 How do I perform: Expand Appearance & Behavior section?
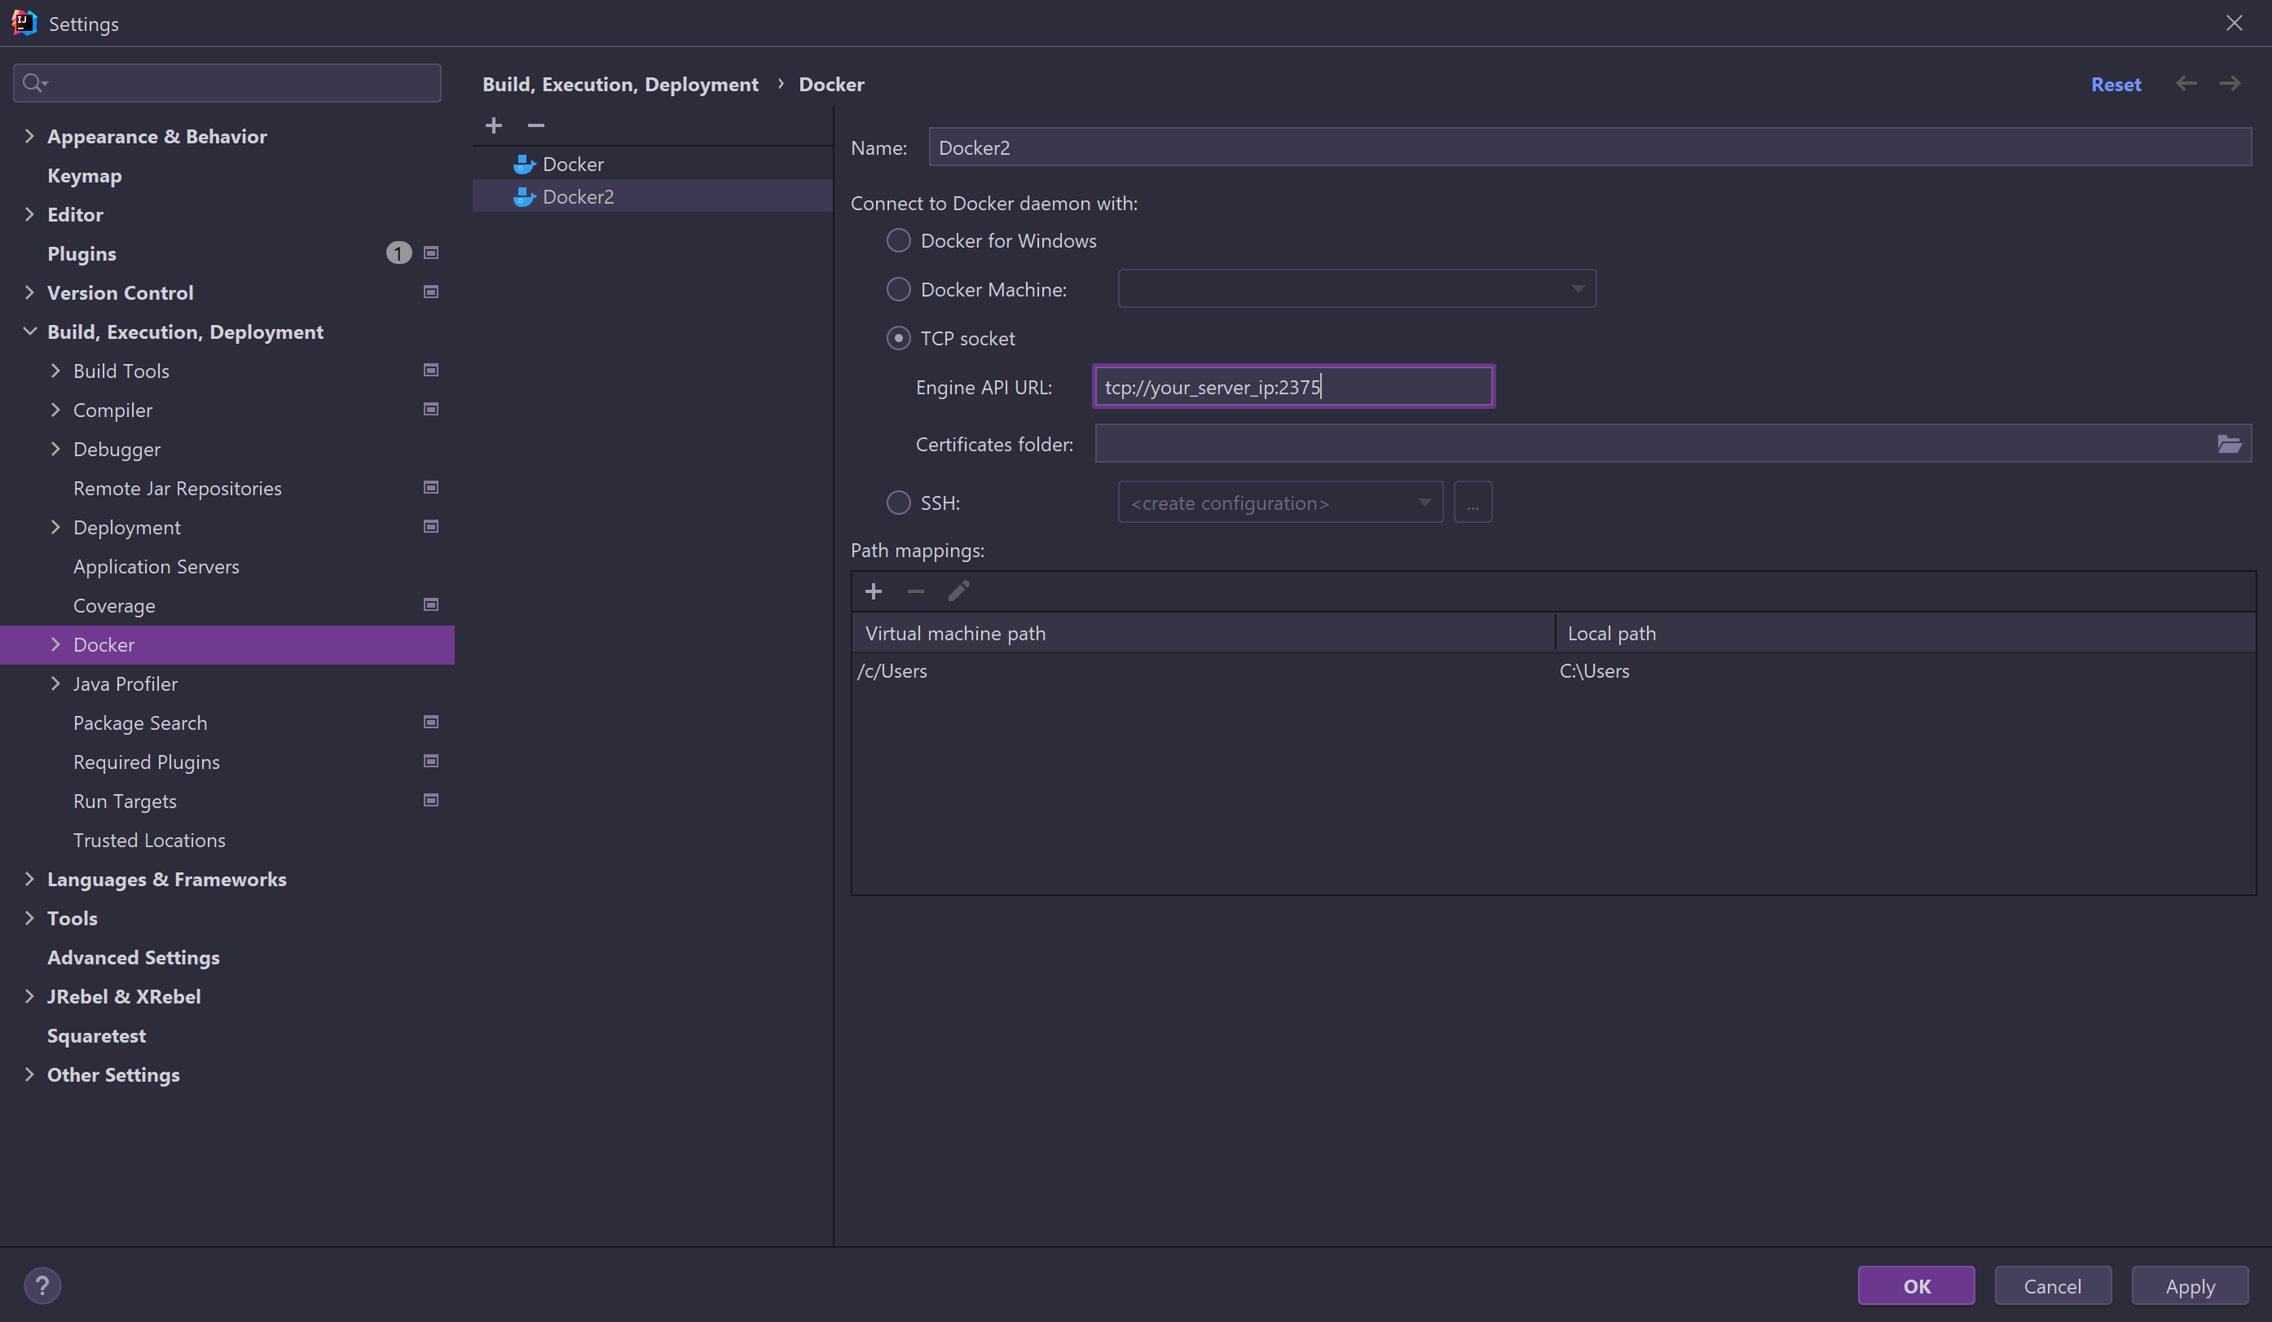(x=29, y=136)
